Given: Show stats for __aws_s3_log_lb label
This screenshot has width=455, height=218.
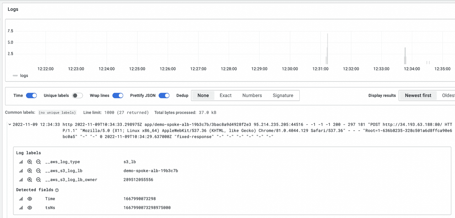Looking at the screenshot, I should pos(21,170).
